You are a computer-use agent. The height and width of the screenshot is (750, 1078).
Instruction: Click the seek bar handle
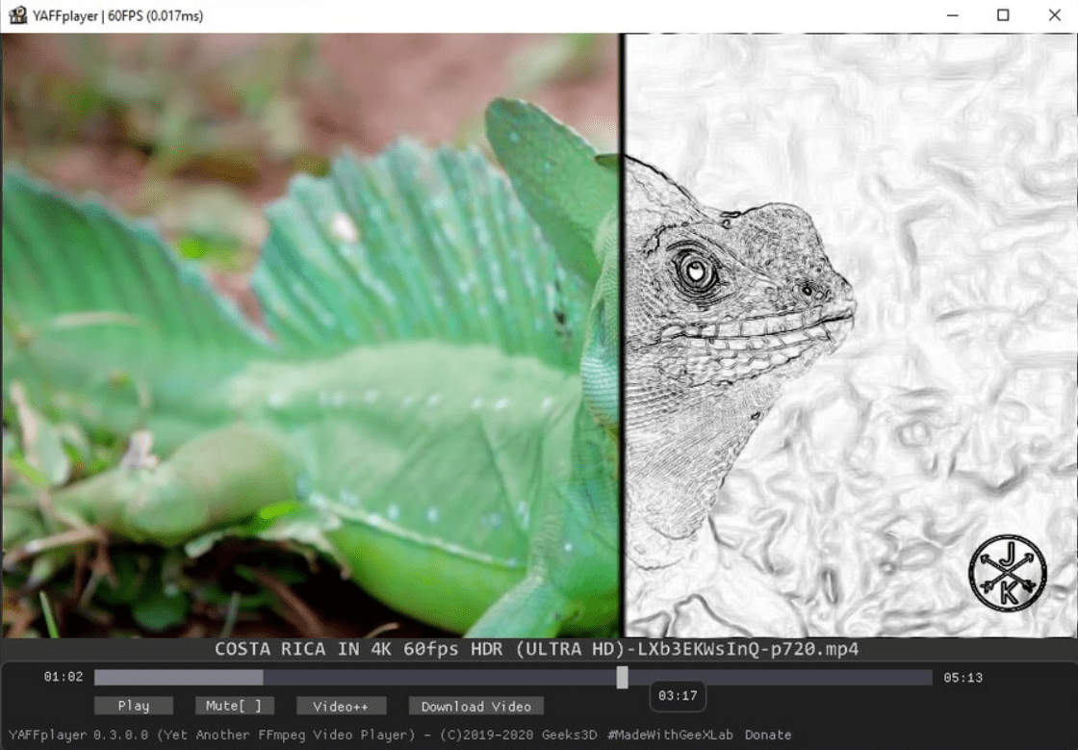point(622,677)
